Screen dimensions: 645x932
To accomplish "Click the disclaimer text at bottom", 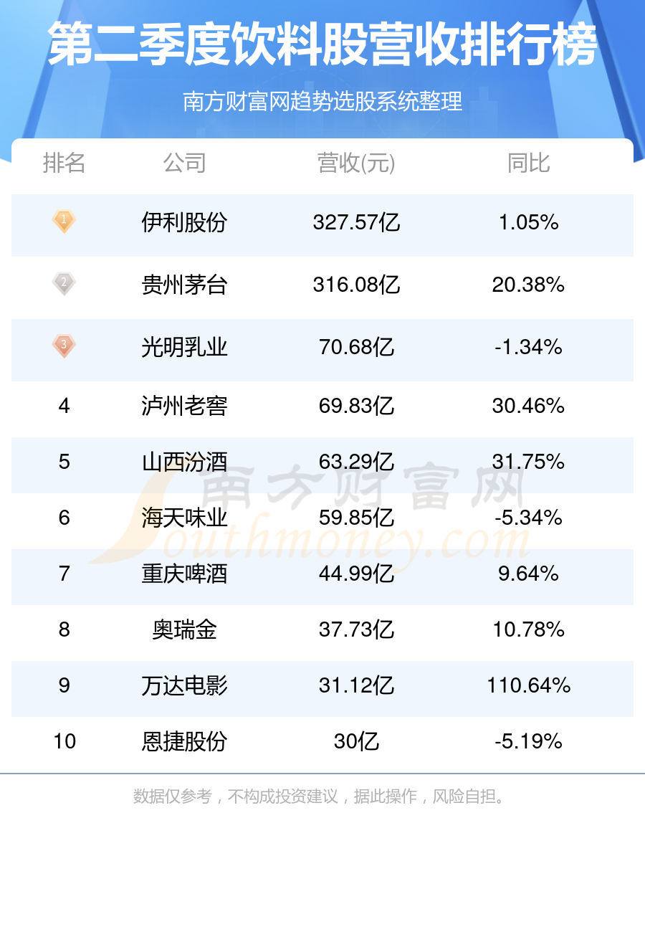I will point(322,797).
